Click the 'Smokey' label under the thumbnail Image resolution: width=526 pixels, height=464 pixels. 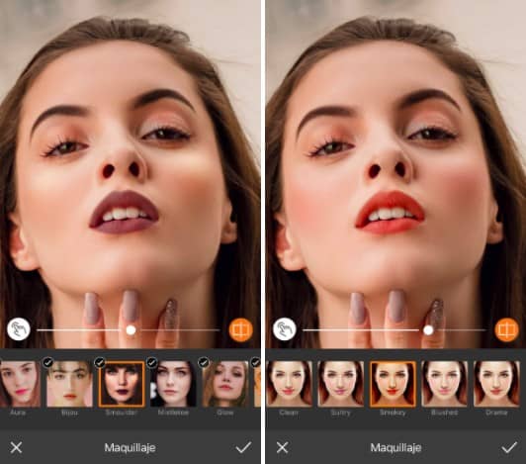(x=393, y=413)
